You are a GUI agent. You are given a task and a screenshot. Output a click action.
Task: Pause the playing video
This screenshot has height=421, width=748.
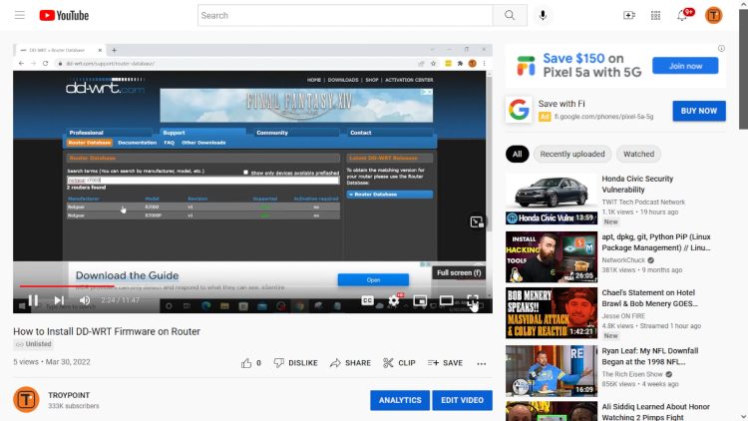coord(33,300)
